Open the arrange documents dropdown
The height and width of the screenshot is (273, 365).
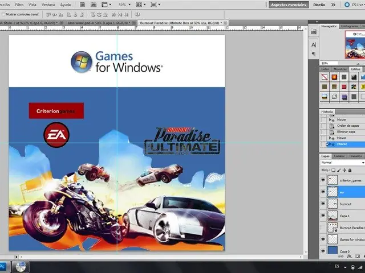tap(141, 5)
